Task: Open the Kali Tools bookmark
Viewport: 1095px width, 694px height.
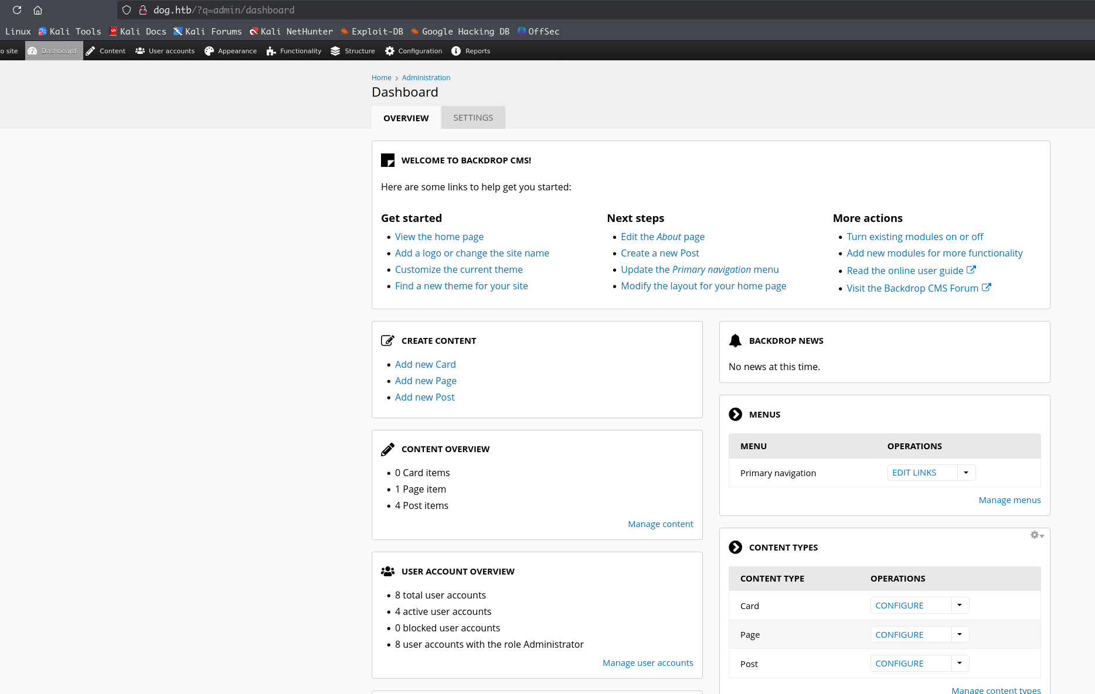Action: pos(70,32)
